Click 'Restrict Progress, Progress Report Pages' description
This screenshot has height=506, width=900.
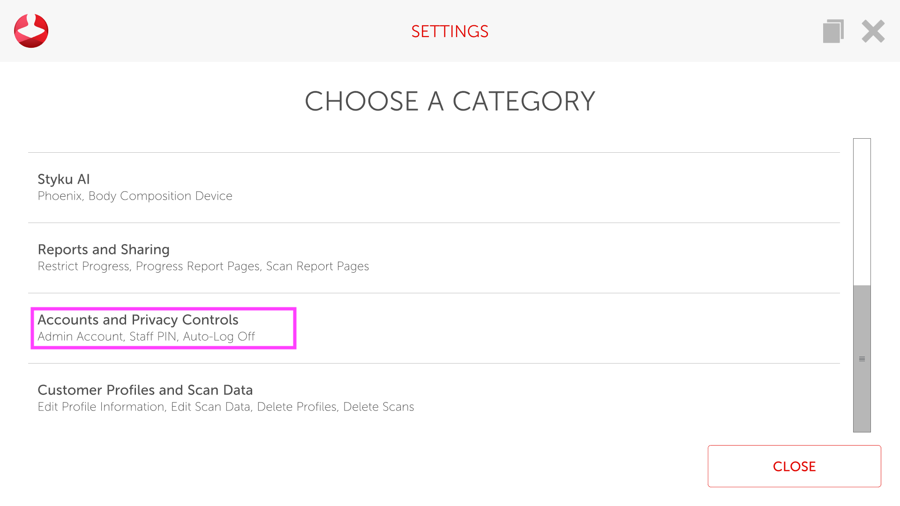[x=149, y=266]
